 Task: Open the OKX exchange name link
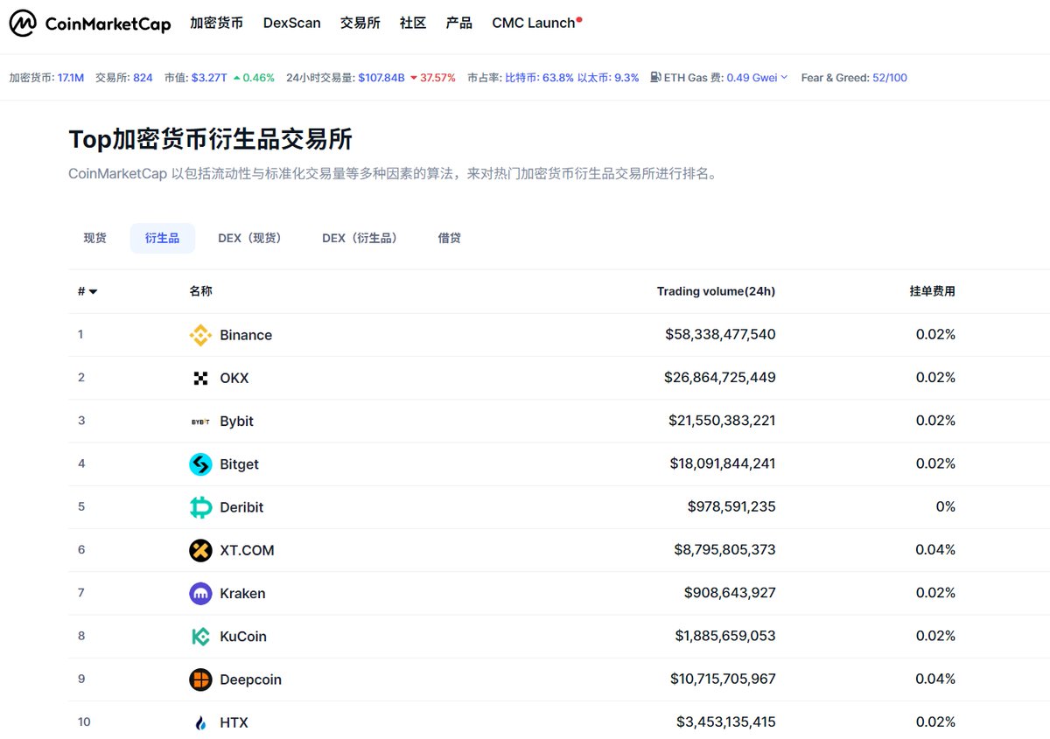[x=234, y=378]
